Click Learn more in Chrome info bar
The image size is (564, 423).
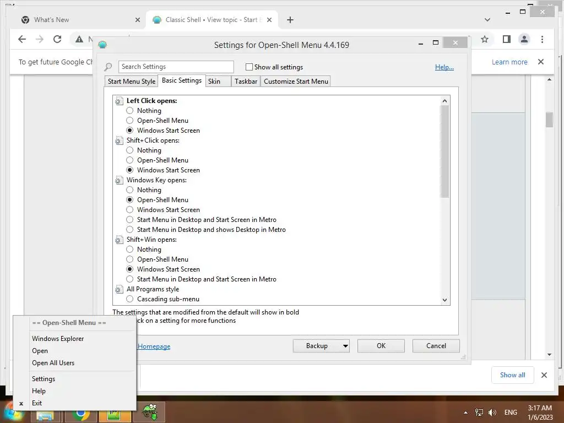(509, 62)
